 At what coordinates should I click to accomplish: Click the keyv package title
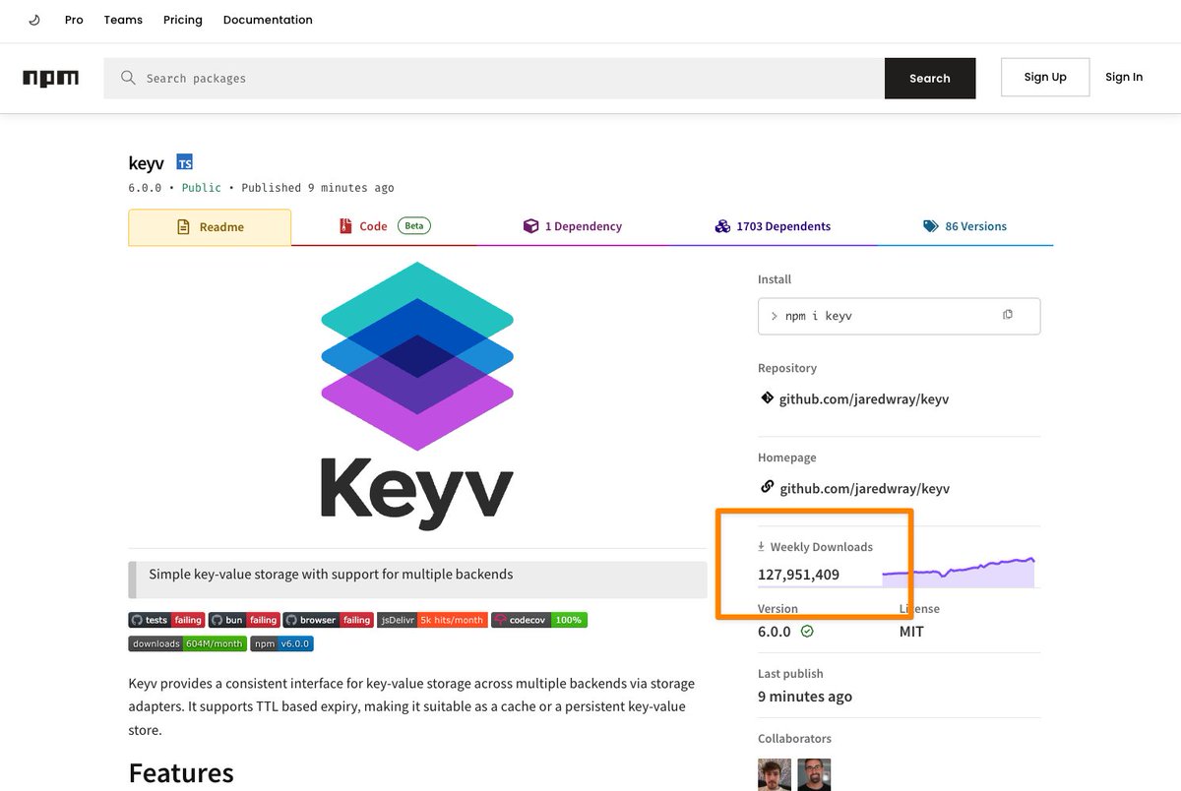(146, 163)
